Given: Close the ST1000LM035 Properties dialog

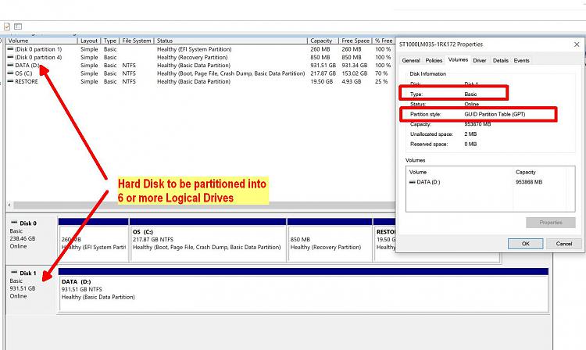Looking at the screenshot, I should point(577,44).
